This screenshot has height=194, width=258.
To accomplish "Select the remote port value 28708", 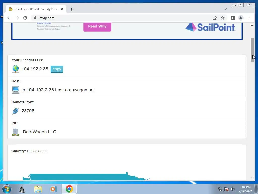I will [28, 111].
